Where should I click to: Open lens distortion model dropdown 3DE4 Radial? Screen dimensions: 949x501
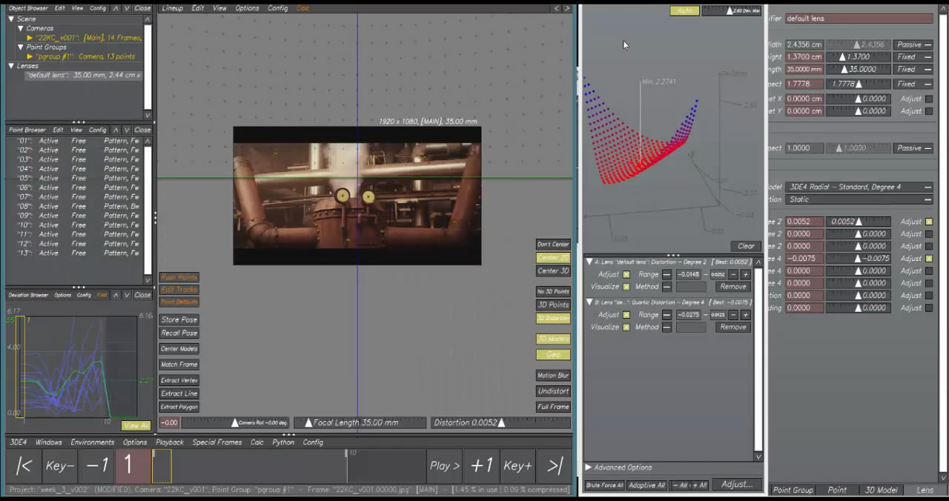[x=860, y=188]
